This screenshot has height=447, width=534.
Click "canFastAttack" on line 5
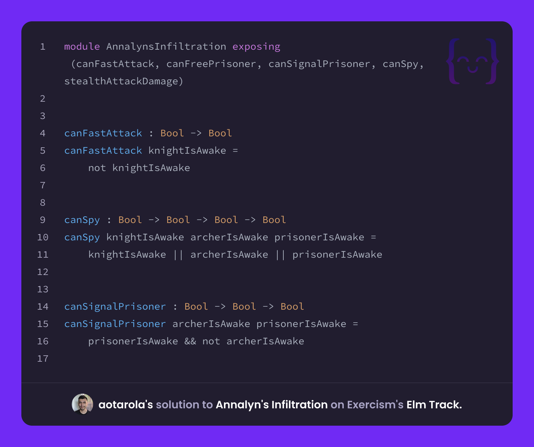(x=103, y=150)
